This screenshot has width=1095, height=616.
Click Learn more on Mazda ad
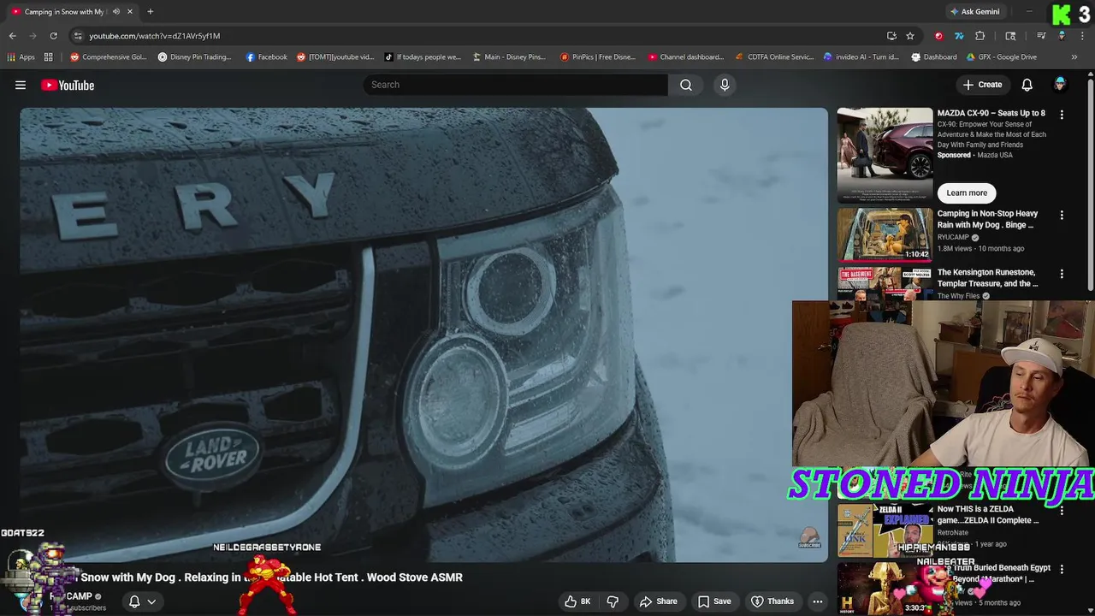(967, 192)
